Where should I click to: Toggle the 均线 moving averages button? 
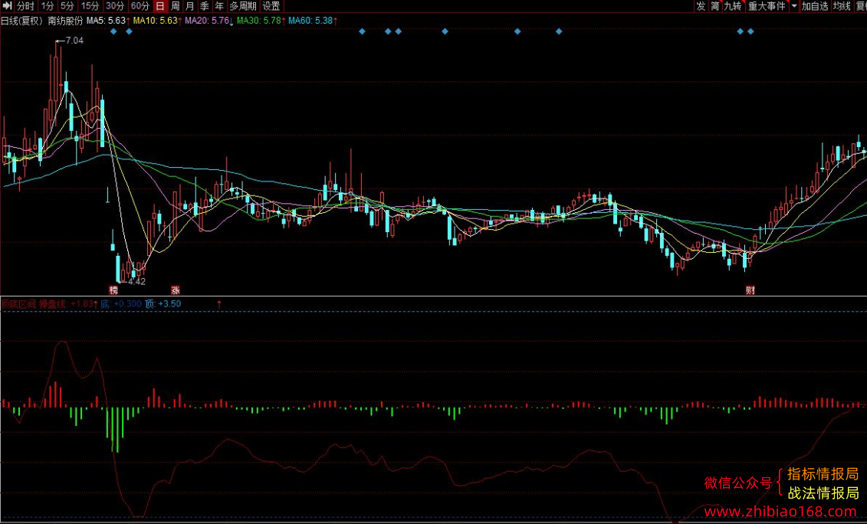click(842, 6)
